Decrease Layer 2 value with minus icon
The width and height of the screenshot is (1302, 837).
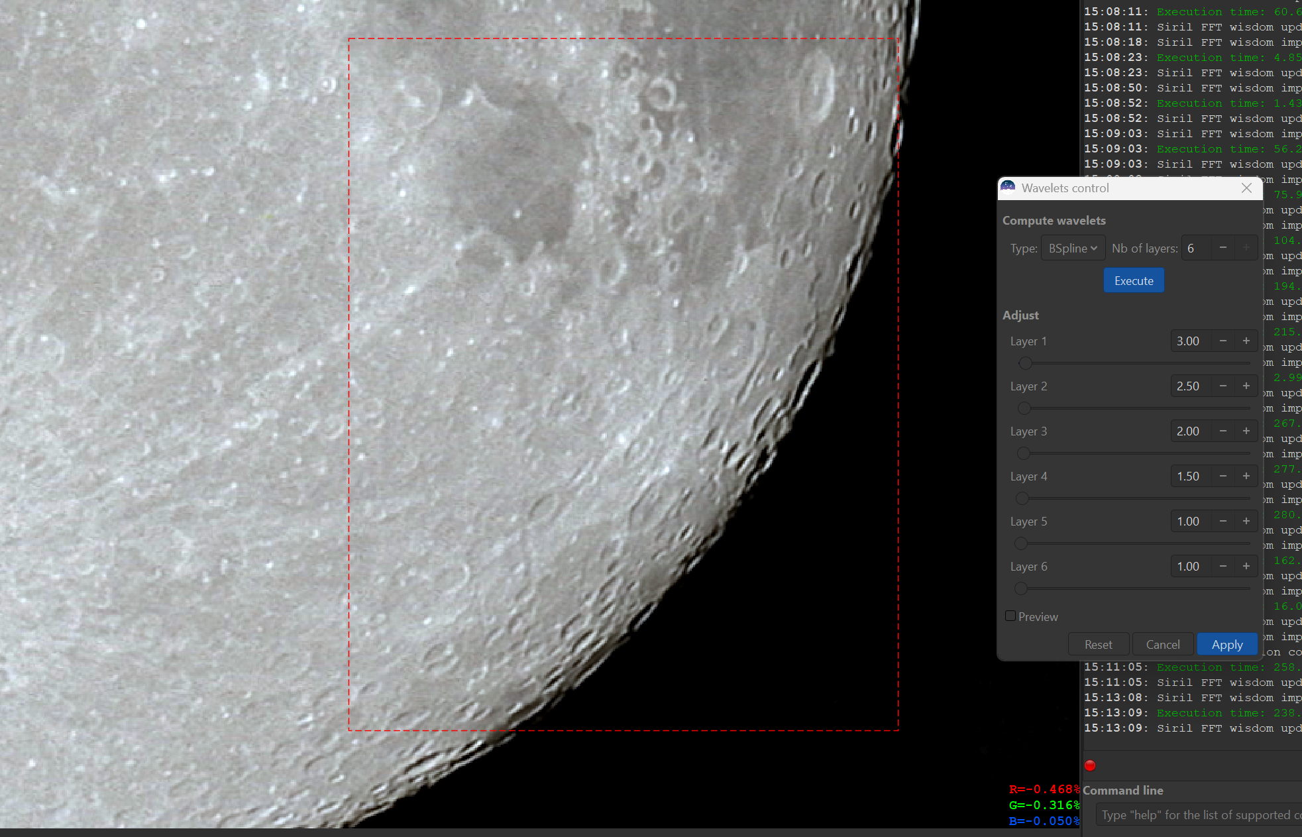point(1223,386)
